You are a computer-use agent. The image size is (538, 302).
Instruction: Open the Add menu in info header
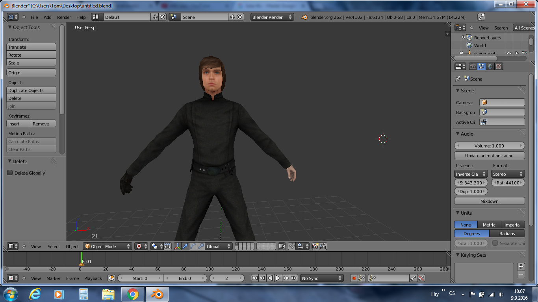tap(47, 17)
